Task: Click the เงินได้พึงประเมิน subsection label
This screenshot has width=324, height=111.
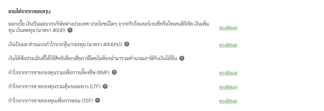Action: point(92,59)
